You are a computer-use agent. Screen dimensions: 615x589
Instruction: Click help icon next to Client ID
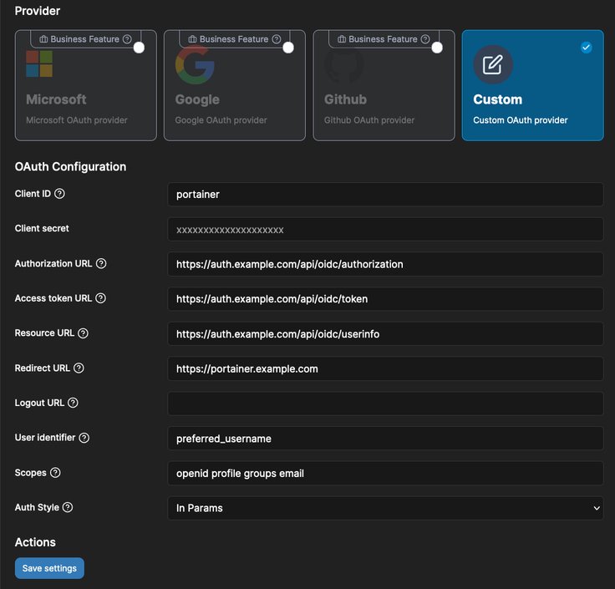pyautogui.click(x=59, y=194)
